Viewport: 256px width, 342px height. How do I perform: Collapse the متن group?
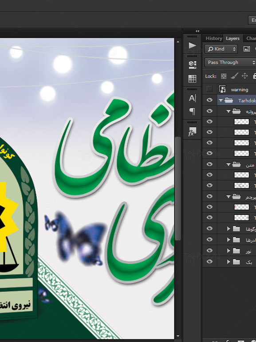point(228,165)
